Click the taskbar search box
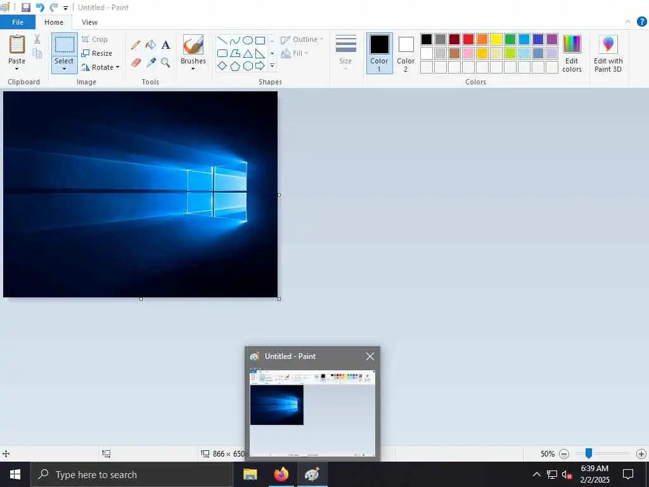 pos(132,474)
